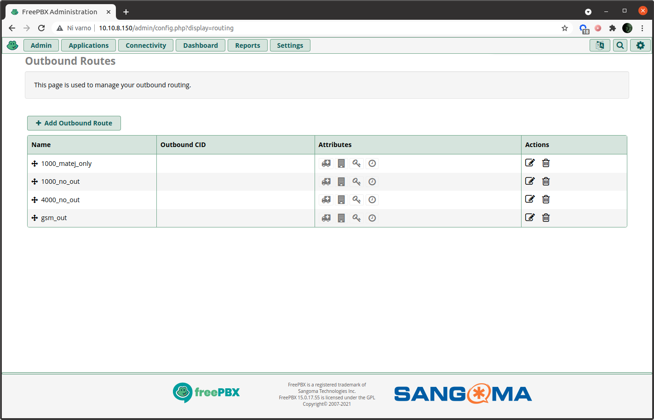This screenshot has height=420, width=654.
Task: Delete the 4000_no_out route
Action: coord(545,199)
